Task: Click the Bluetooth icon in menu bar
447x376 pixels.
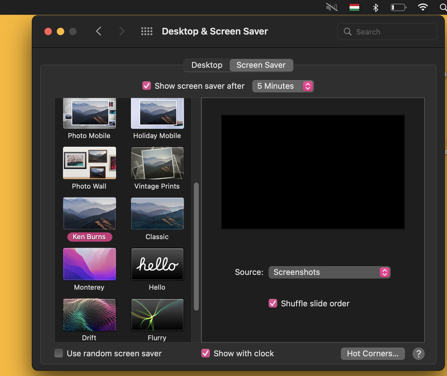Action: 375,7
